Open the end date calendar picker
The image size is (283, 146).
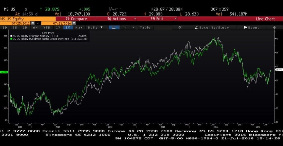click(74, 23)
